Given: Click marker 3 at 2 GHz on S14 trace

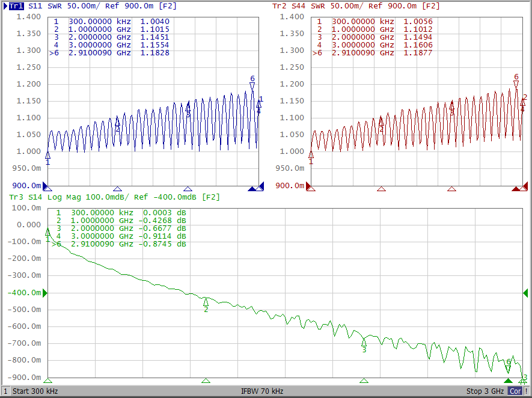Looking at the screenshot, I should point(364,341).
